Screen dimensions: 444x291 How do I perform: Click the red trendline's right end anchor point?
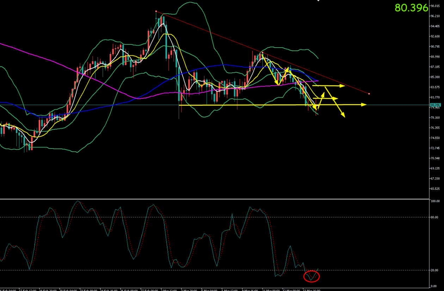coord(369,93)
